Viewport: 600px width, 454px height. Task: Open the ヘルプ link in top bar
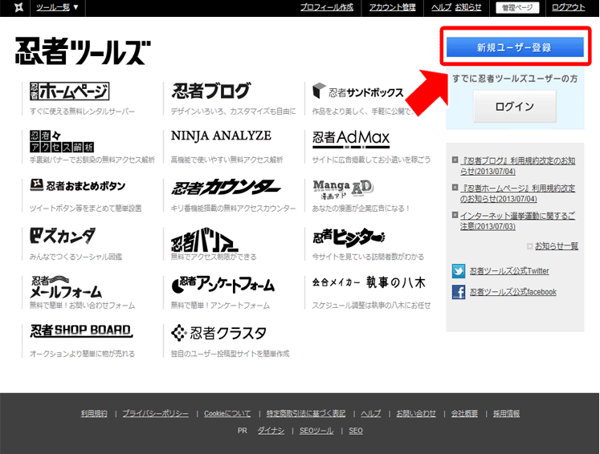click(442, 7)
